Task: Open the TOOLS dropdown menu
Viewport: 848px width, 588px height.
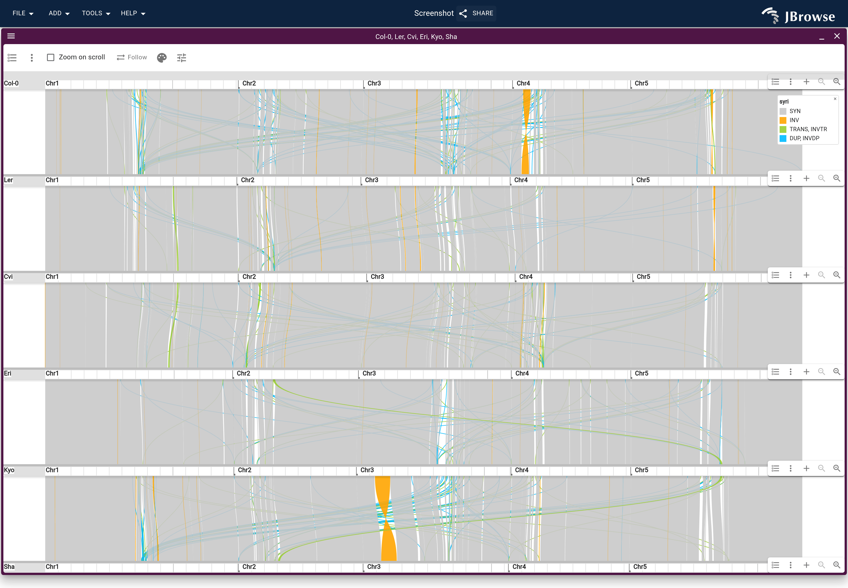Action: [96, 13]
